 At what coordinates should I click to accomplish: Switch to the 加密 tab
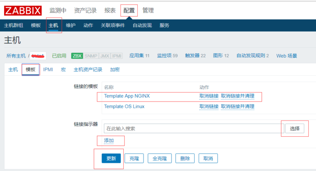(115, 69)
